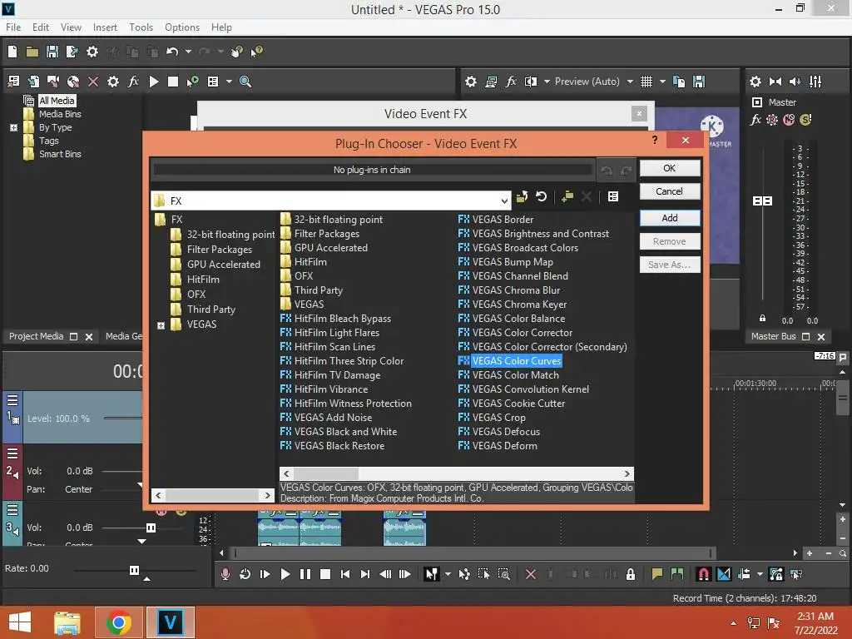Create a new project with toolbar icon

pyautogui.click(x=12, y=52)
